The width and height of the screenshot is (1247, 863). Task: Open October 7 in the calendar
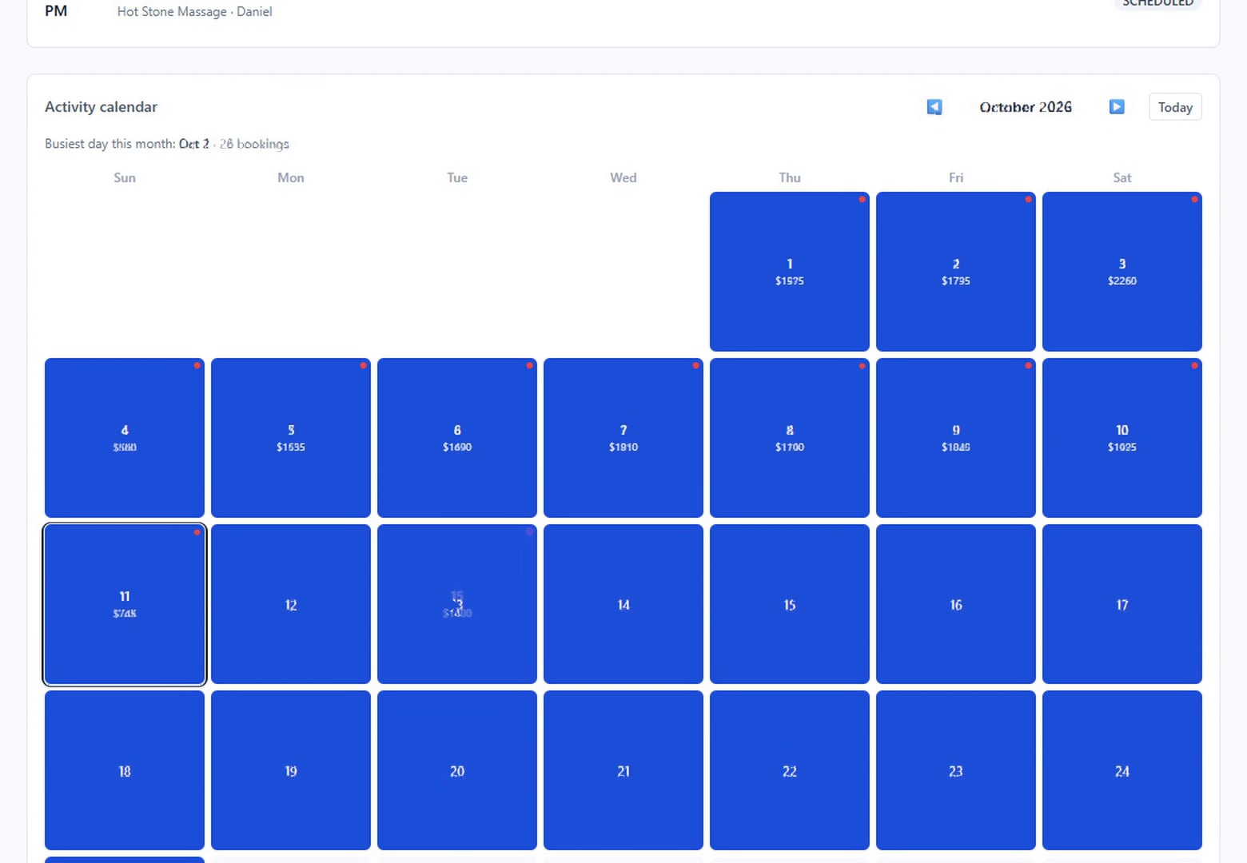[623, 438]
